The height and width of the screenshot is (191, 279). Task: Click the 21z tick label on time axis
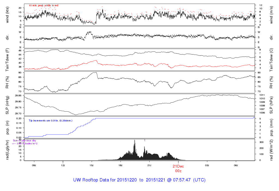click(x=149, y=165)
